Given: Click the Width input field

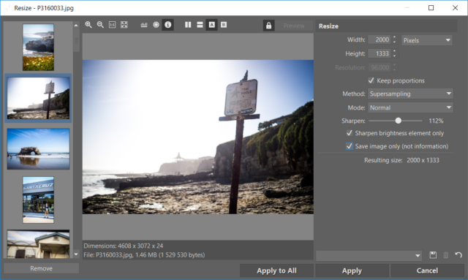Looking at the screenshot, I should point(380,39).
